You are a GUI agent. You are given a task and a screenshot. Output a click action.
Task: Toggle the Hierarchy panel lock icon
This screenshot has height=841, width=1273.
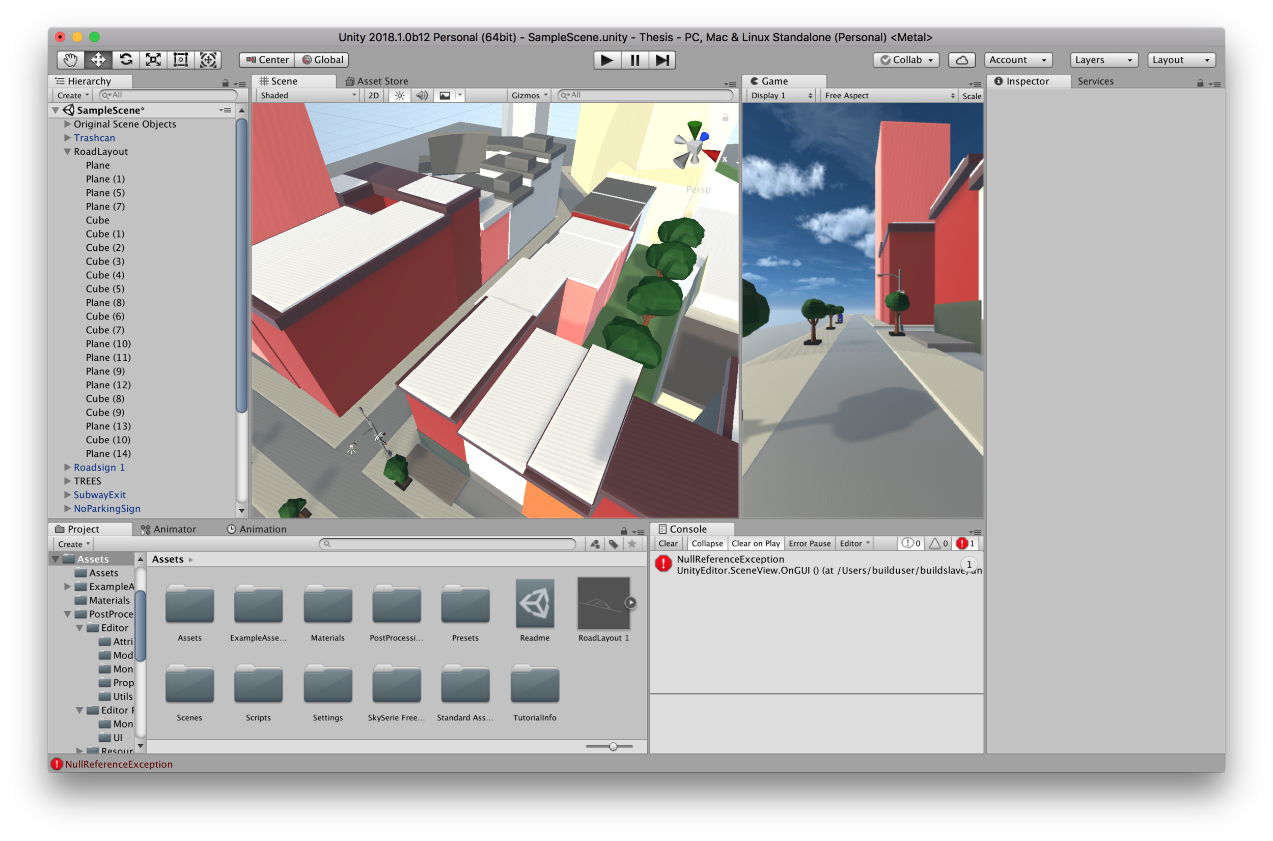226,83
